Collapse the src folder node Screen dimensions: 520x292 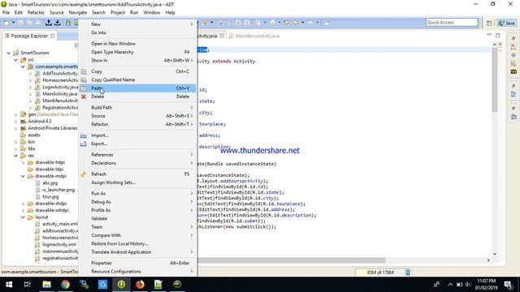(16, 60)
